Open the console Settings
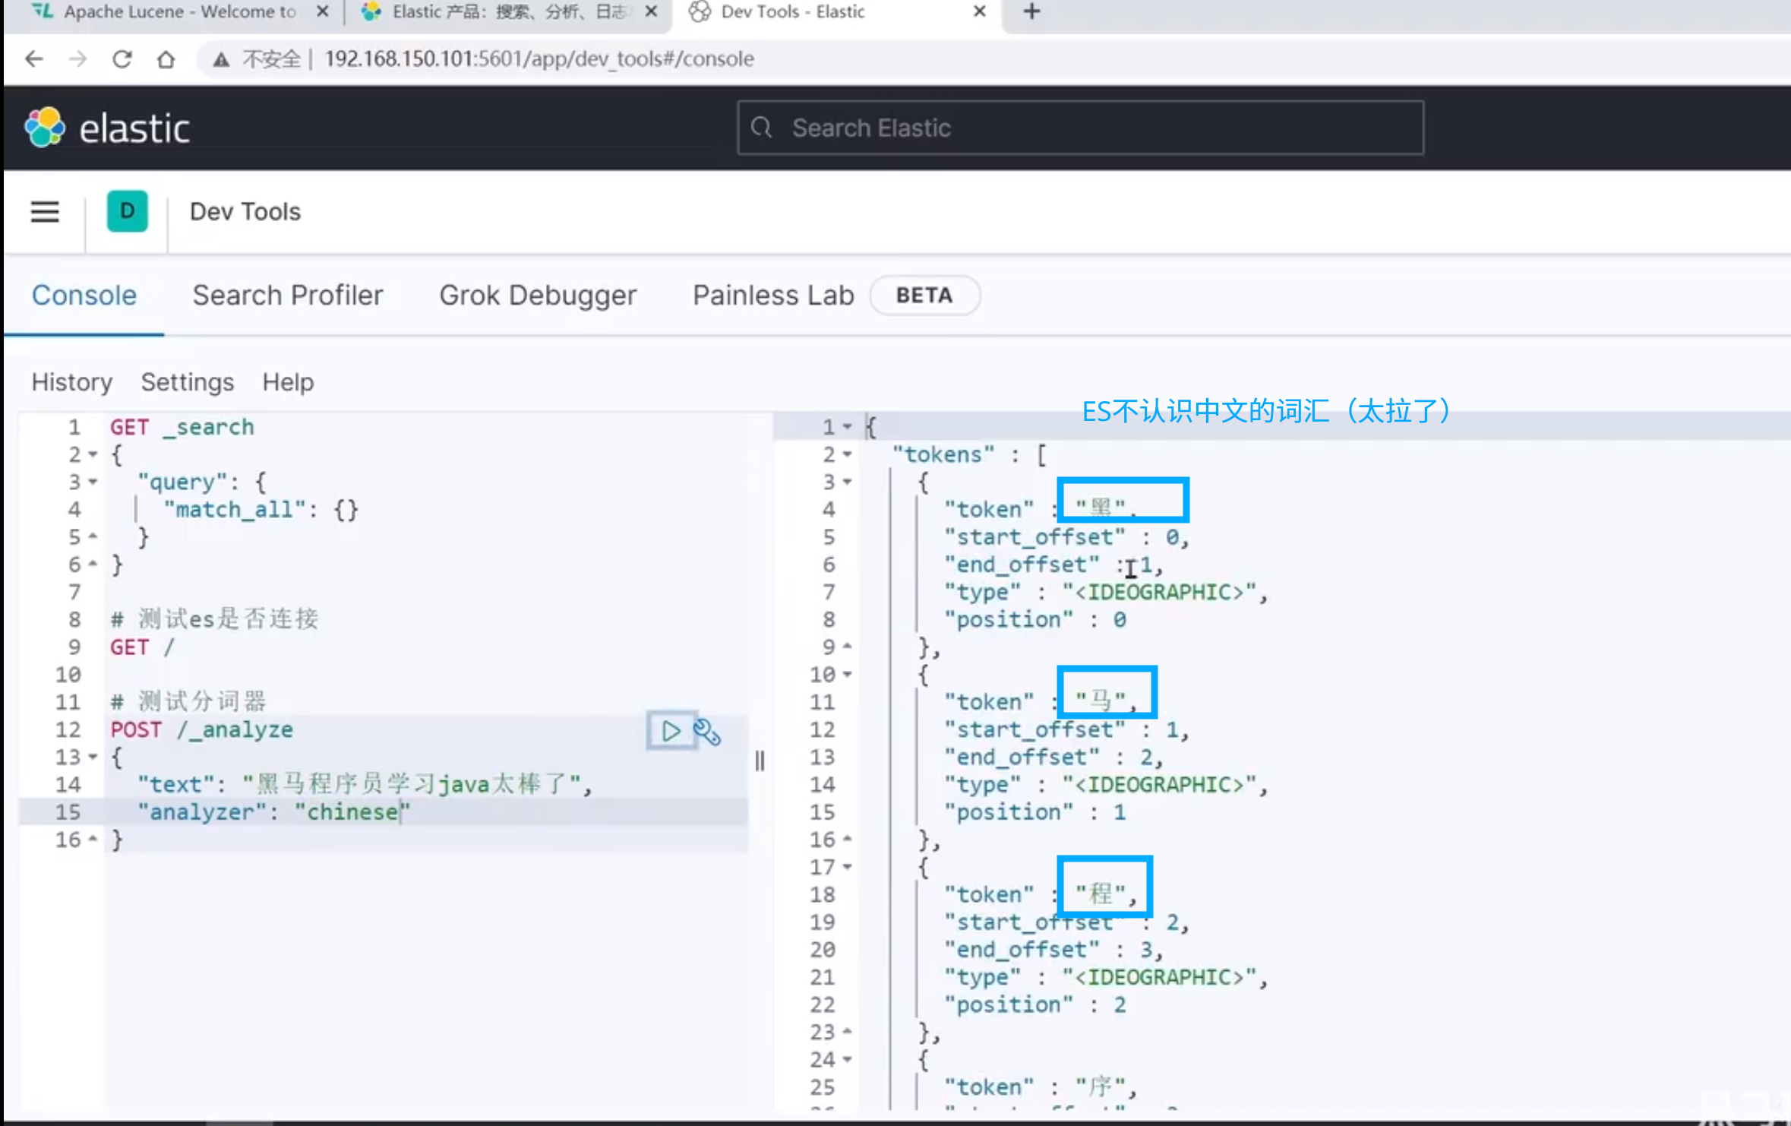 click(187, 382)
